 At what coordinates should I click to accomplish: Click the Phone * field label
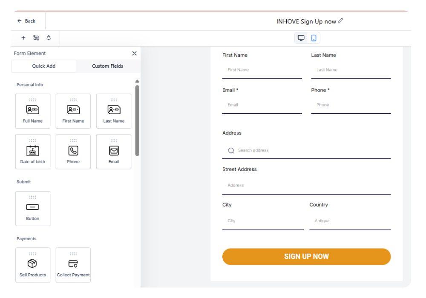(320, 90)
